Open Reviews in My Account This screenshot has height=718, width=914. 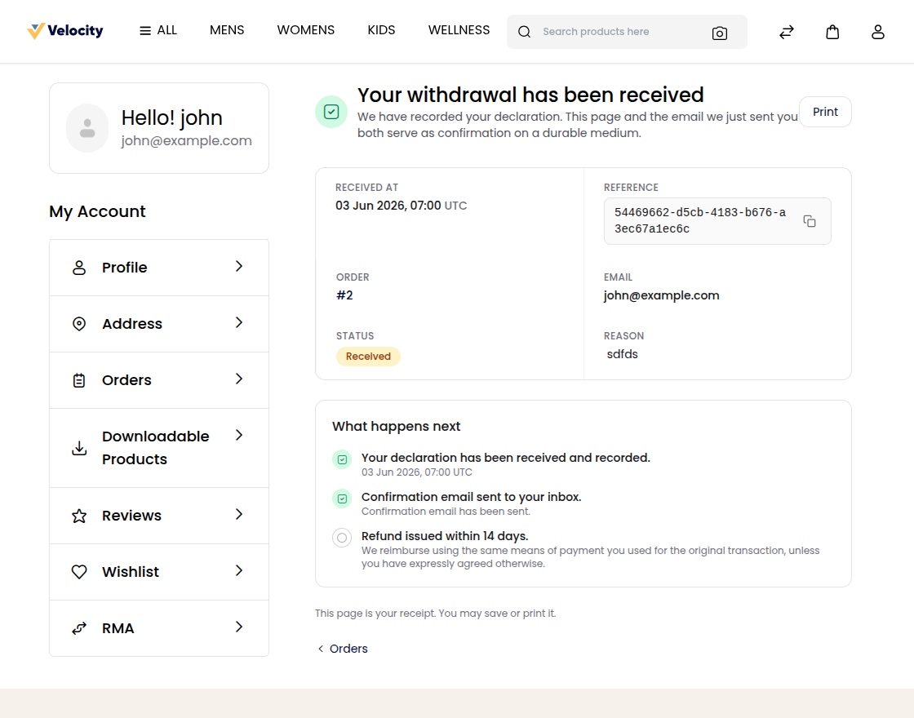(159, 516)
